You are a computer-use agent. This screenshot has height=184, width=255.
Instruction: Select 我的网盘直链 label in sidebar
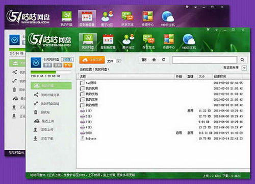[50, 104]
